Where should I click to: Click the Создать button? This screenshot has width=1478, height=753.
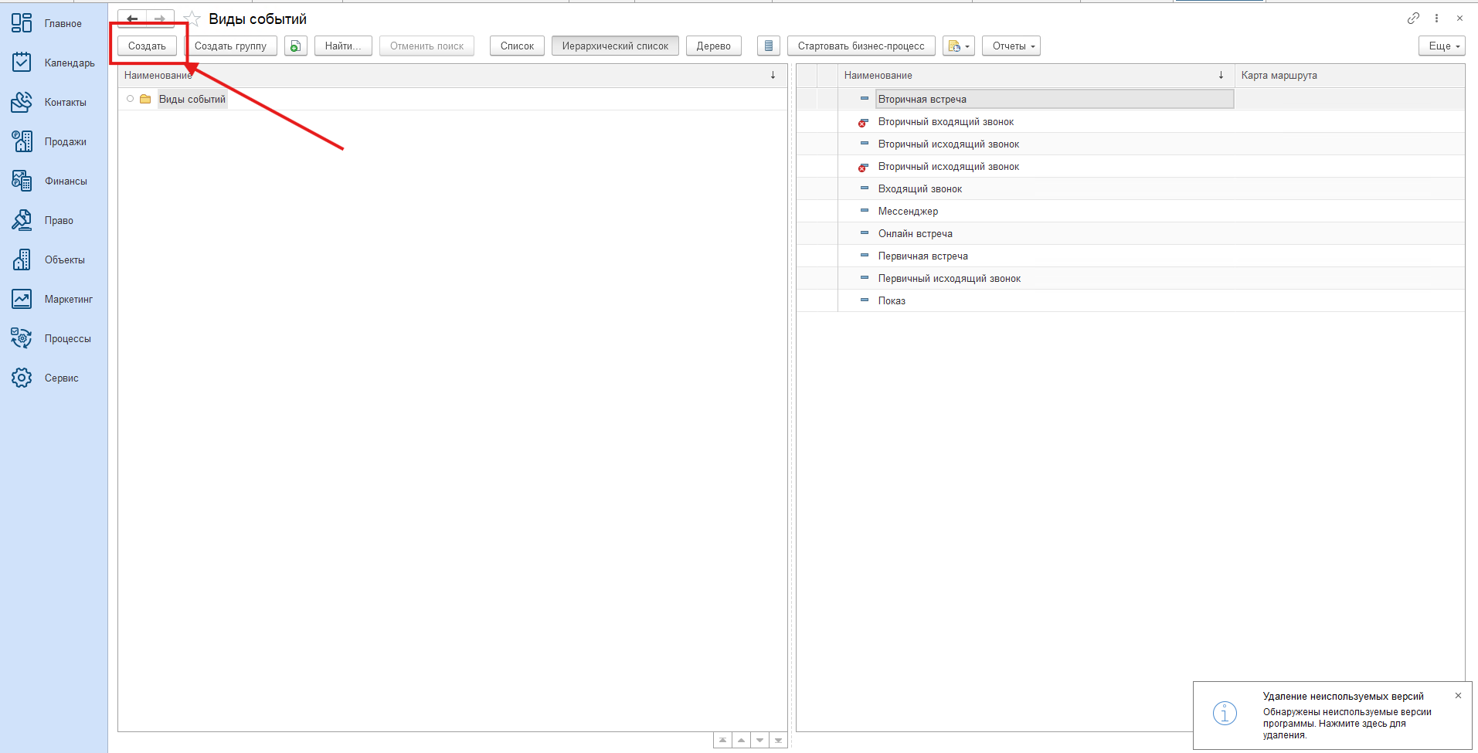(x=147, y=46)
